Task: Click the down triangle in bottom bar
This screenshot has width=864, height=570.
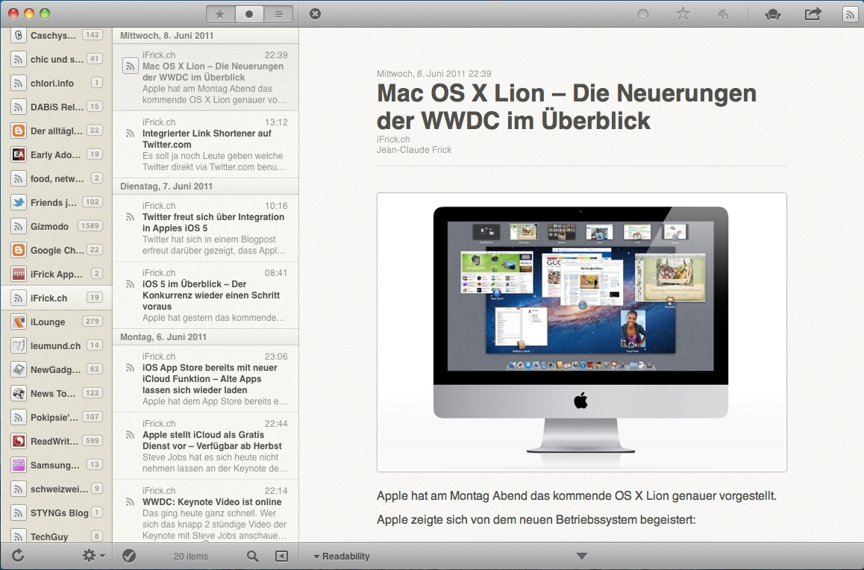Action: pos(582,556)
